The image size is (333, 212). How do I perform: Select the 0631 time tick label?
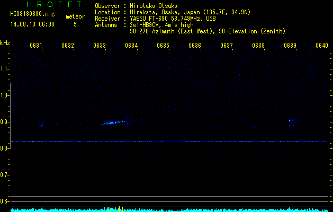[x=36, y=46]
